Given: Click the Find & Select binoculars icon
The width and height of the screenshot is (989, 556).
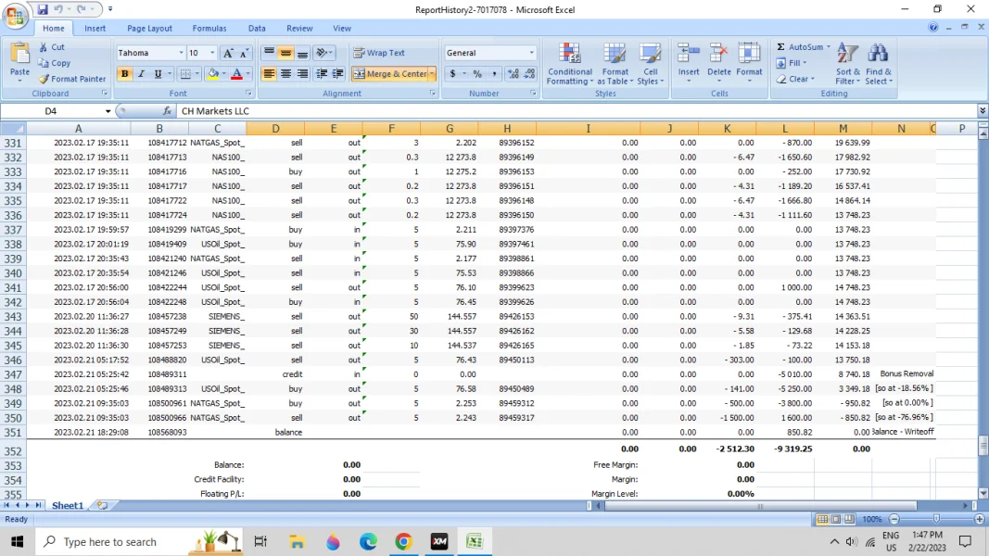Looking at the screenshot, I should pos(878,54).
